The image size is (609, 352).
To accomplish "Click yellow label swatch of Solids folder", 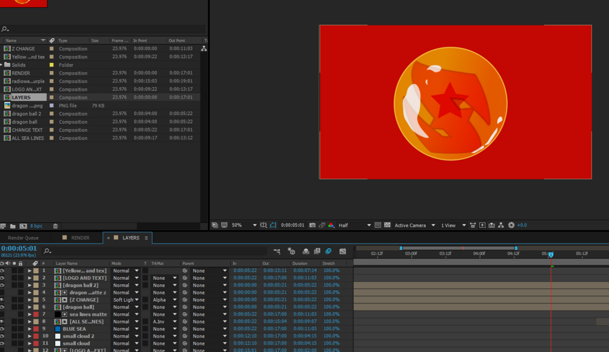I will pos(52,65).
